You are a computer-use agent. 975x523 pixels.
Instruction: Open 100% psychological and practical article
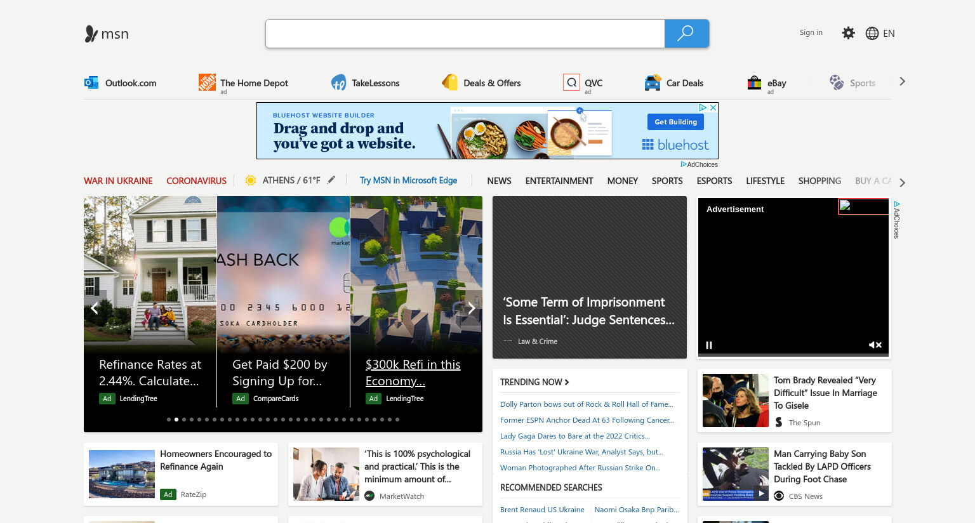coord(385,474)
